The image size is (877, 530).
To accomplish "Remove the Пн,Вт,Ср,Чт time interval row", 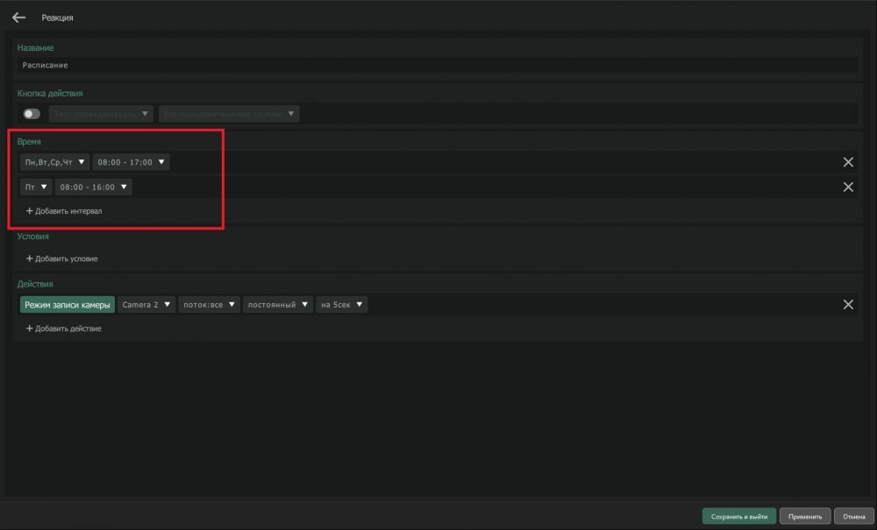I will click(848, 162).
